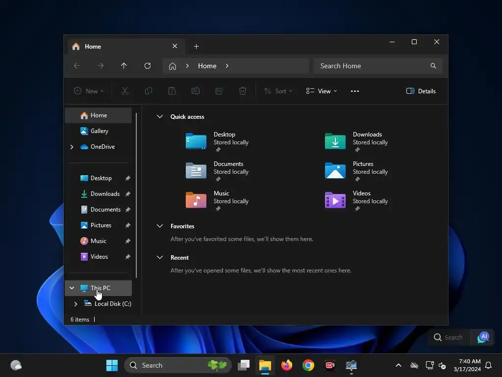Viewport: 502px width, 377px height.
Task: Open the View dropdown menu
Action: pos(322,91)
